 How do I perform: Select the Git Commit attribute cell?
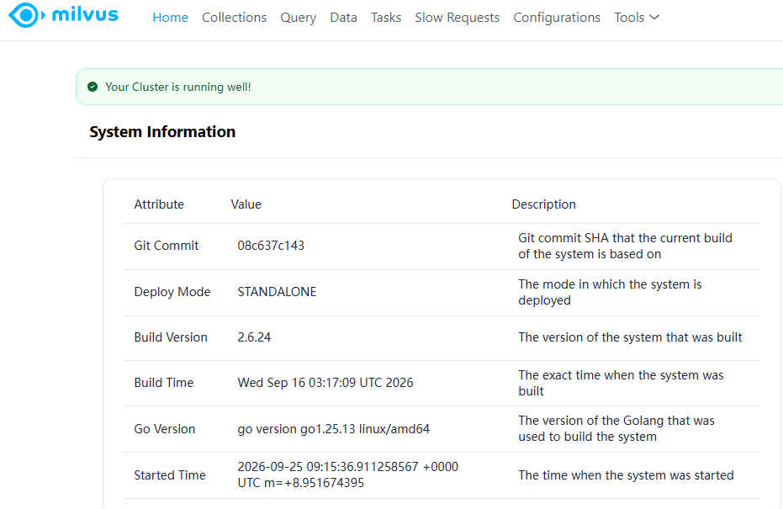[x=167, y=246]
